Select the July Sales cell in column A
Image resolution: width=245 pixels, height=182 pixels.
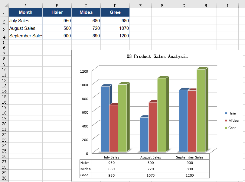click(25, 20)
